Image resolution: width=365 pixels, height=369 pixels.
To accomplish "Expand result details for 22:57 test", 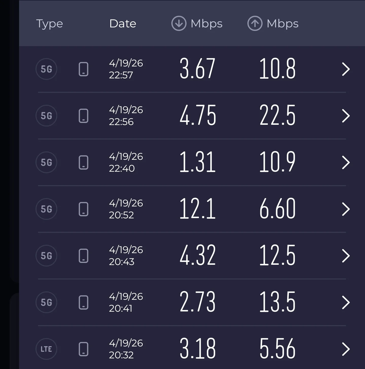I will point(346,69).
